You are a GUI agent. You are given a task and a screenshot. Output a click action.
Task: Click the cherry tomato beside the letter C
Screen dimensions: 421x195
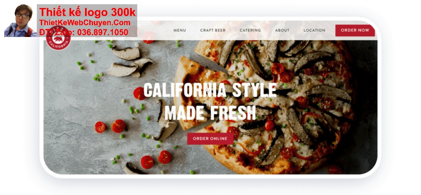(x=139, y=93)
